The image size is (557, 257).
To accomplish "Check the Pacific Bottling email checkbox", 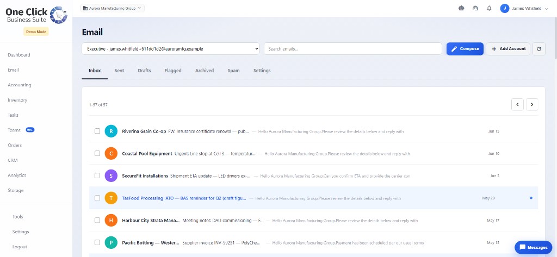I will [97, 242].
